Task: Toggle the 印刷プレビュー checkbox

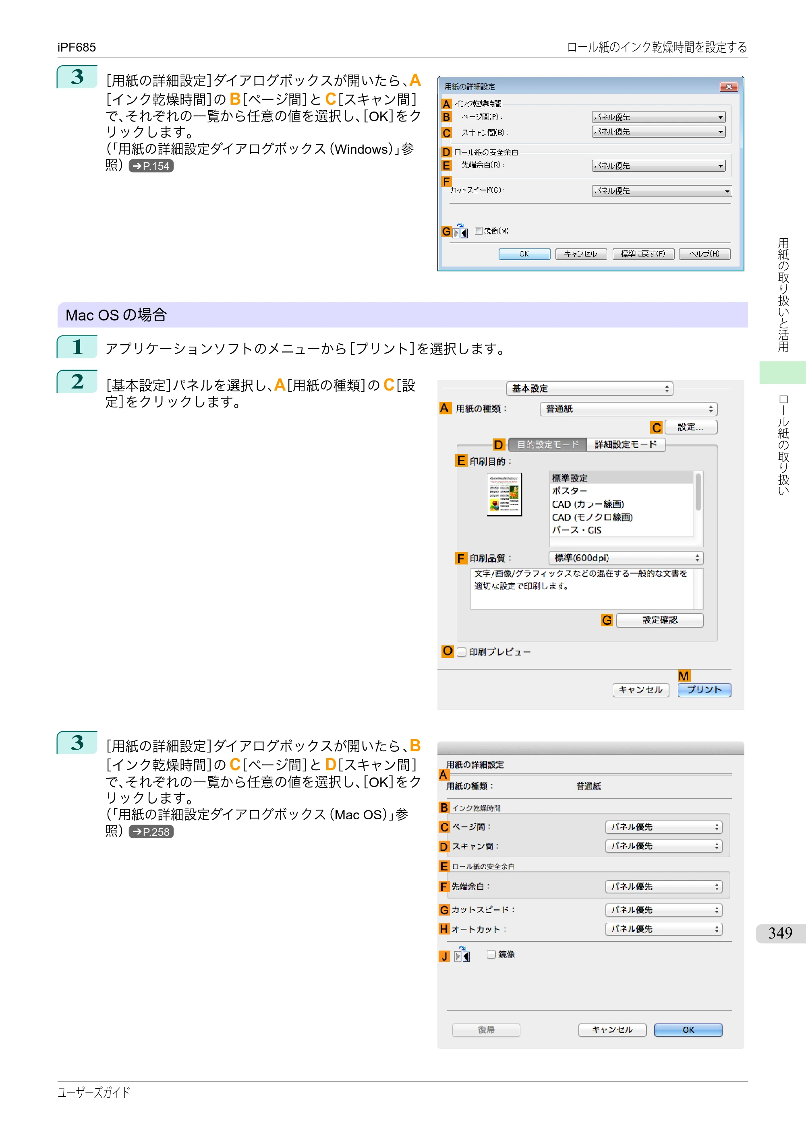Action: coord(462,652)
